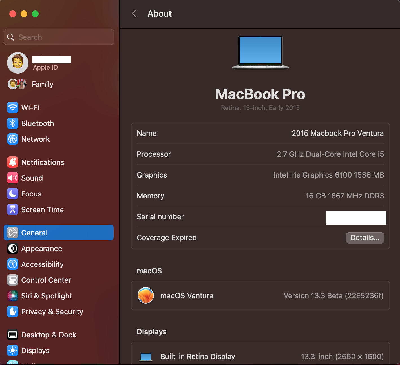Click 'Version 13.3 Beta (22E5236f)' text
Screen dimensions: 400x365
[333, 295]
